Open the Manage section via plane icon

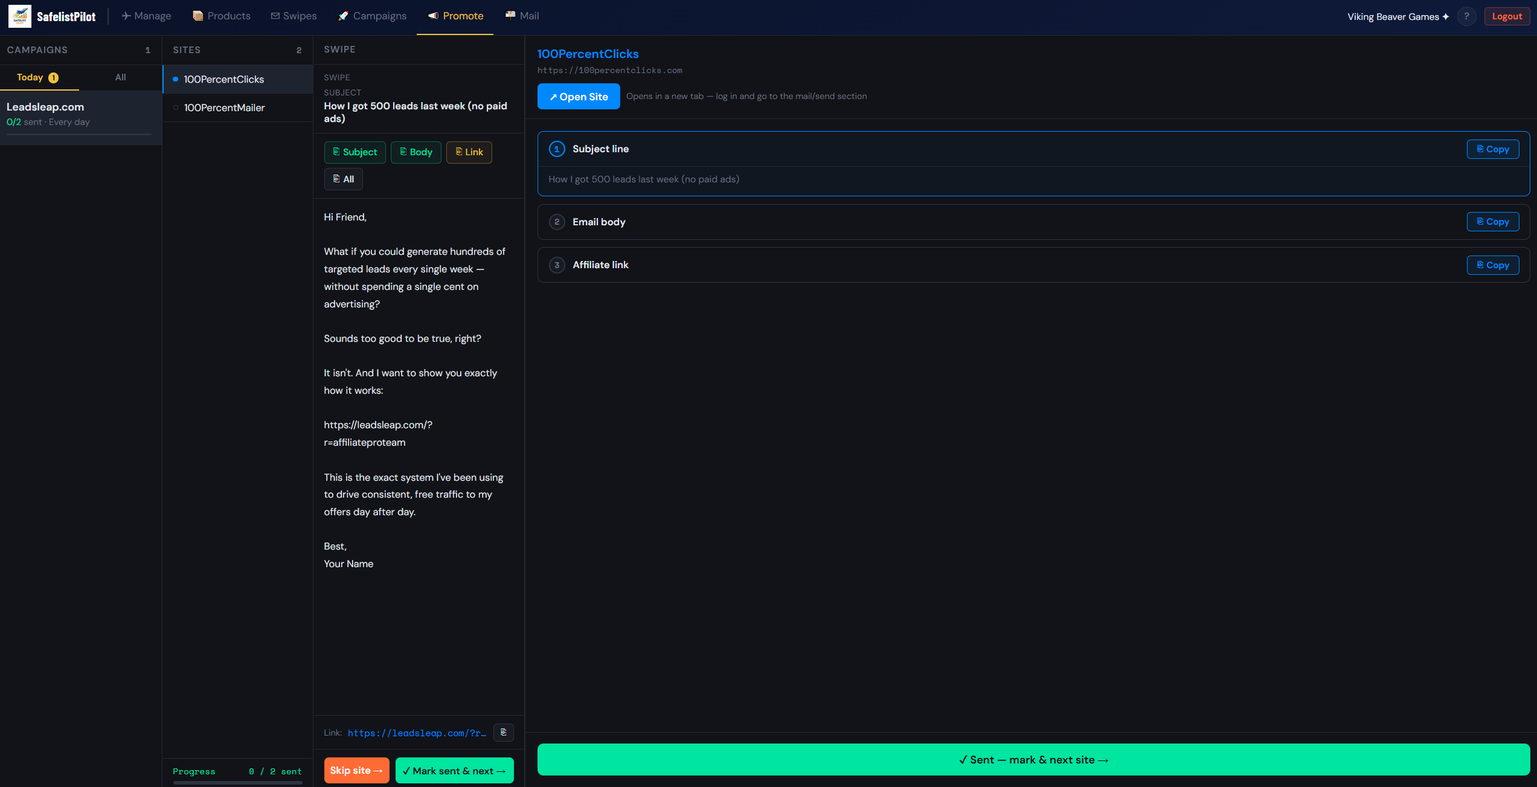(x=127, y=16)
